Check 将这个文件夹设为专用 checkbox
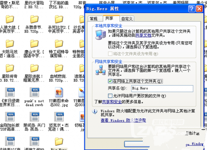Image resolution: width=207 pixels, height=150 pixels. pos(110,54)
